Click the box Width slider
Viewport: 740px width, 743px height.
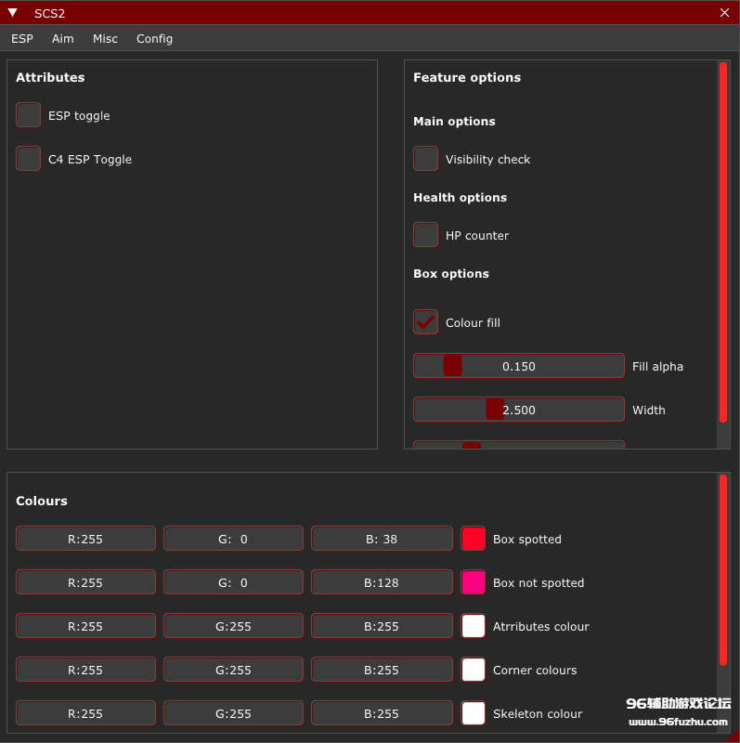pyautogui.click(x=518, y=410)
